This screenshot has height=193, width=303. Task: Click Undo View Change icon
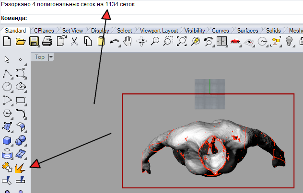click(x=209, y=42)
